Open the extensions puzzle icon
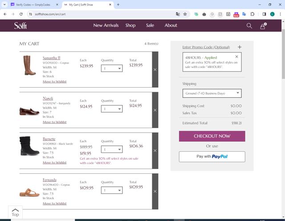This screenshot has height=221, width=285. 252,14
